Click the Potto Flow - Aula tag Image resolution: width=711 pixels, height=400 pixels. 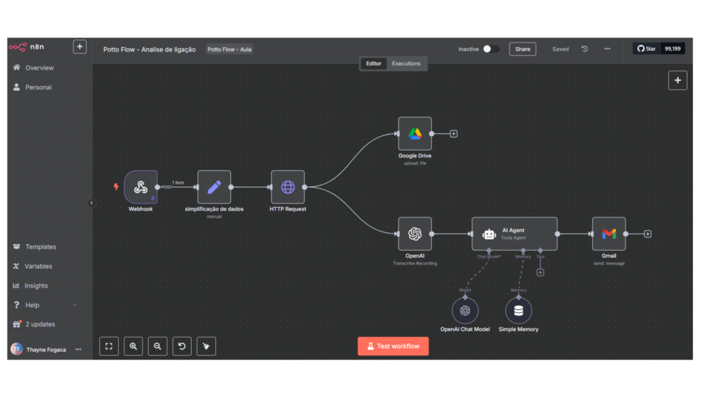click(229, 49)
